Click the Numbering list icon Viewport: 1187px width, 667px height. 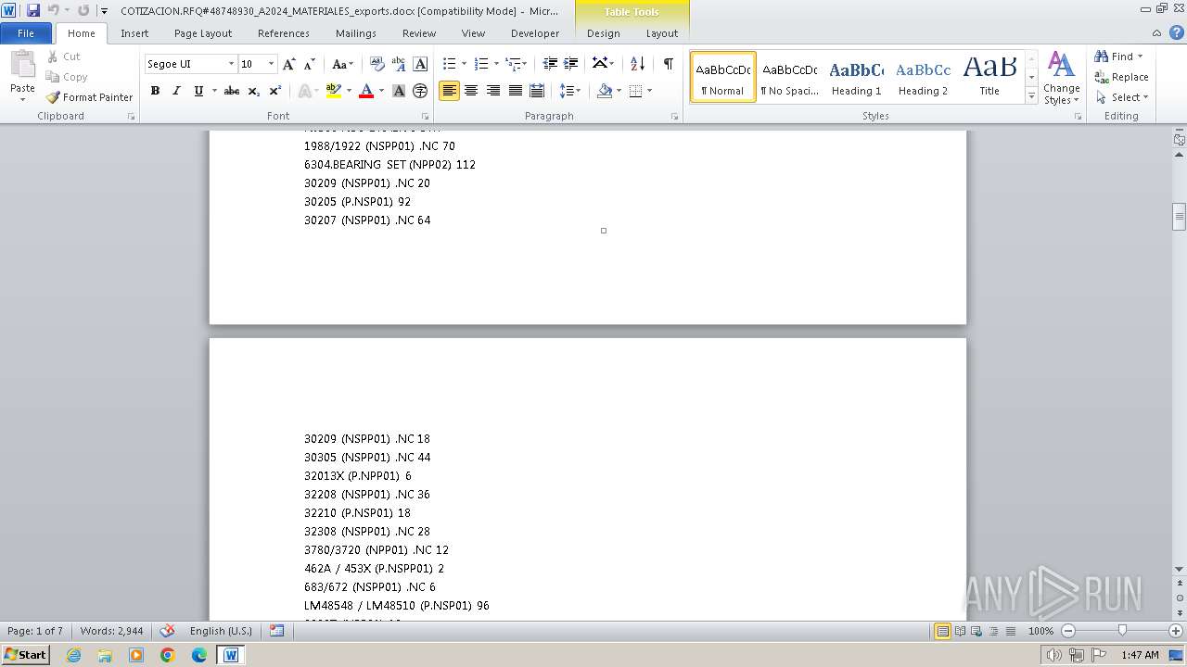tap(480, 64)
